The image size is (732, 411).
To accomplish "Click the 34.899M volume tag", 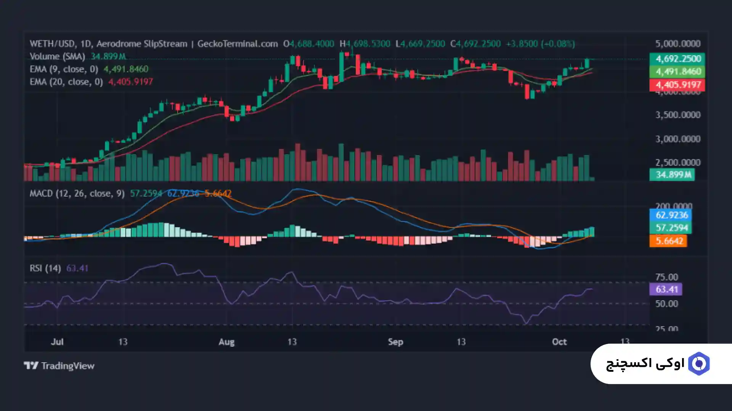I will (x=672, y=175).
